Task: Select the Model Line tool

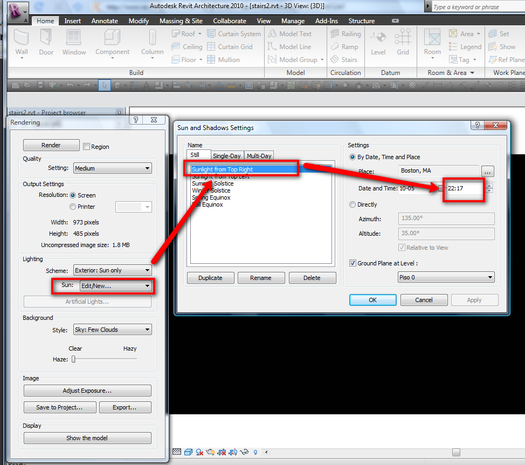Action: pyautogui.click(x=289, y=47)
